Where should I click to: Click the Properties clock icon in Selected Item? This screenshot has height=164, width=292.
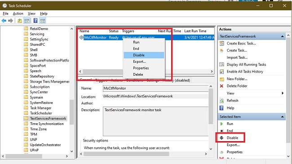point(221,152)
